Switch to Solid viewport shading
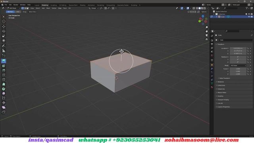Viewport: 254px width, 143px height. 200,8
